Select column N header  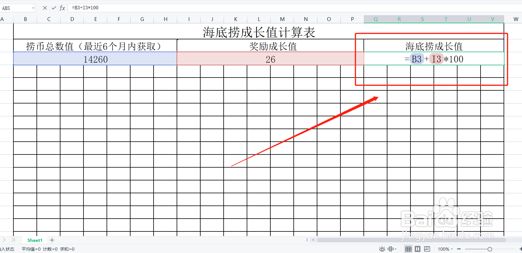306,19
